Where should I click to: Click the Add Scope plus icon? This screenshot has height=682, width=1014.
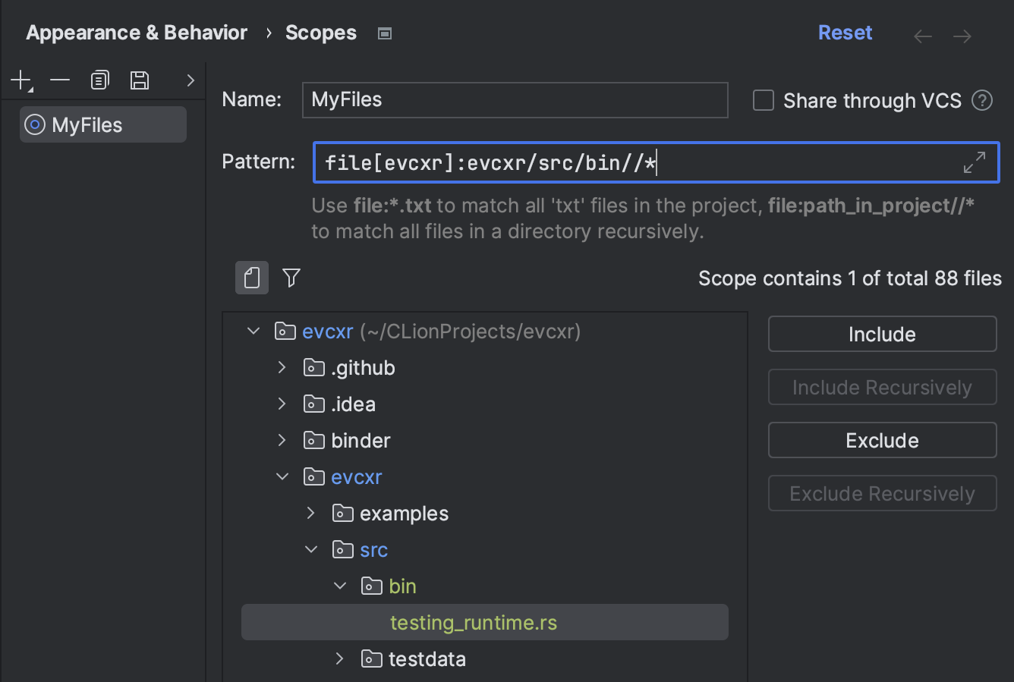[x=20, y=80]
